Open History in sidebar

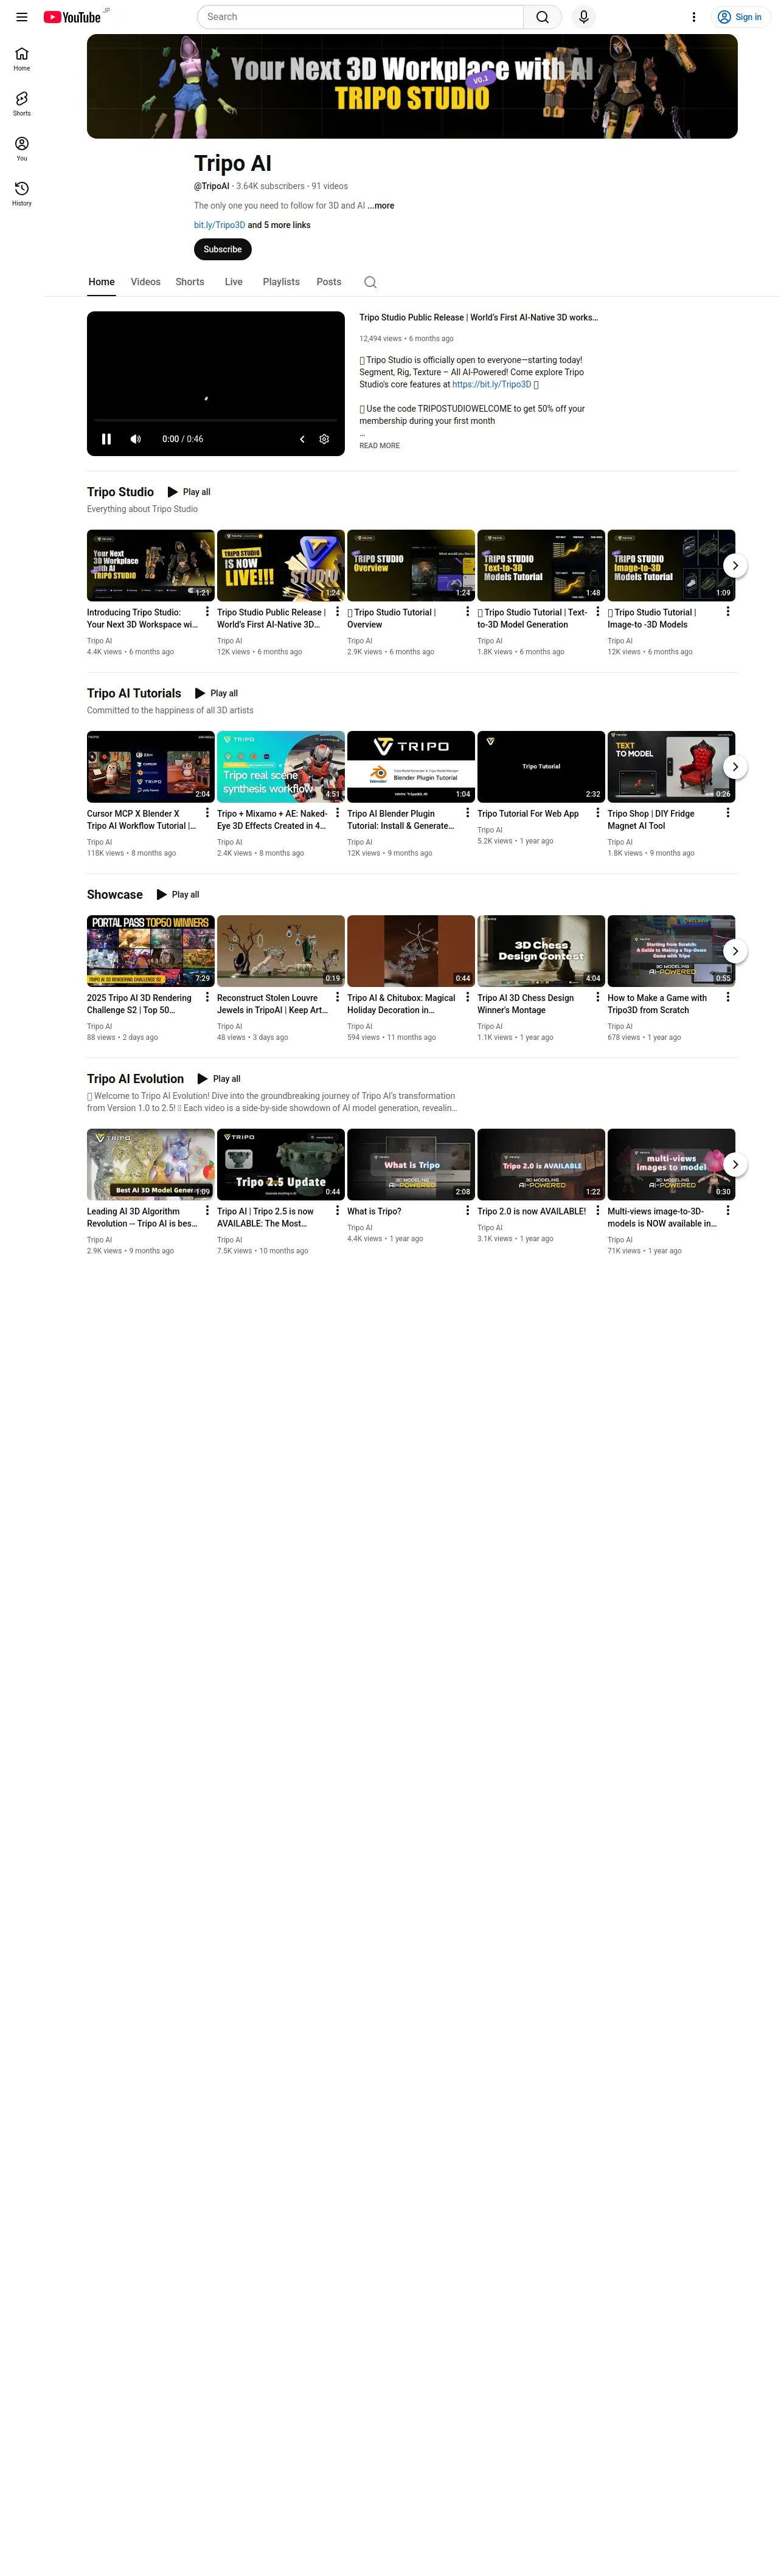(22, 194)
